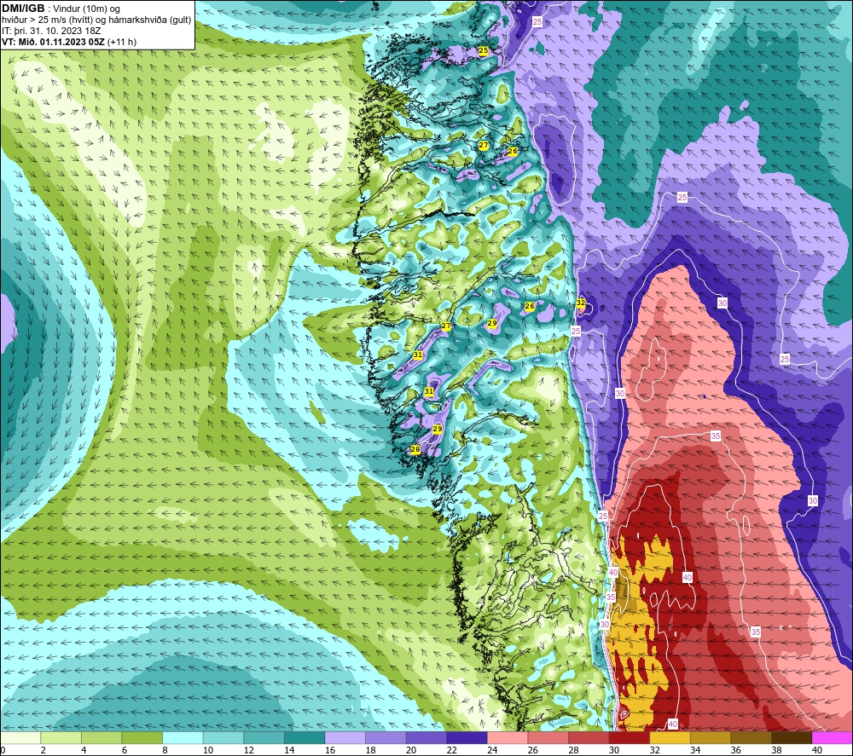Pick the 28–30 m/s red legend swatch
This screenshot has width=853, height=756.
click(588, 737)
